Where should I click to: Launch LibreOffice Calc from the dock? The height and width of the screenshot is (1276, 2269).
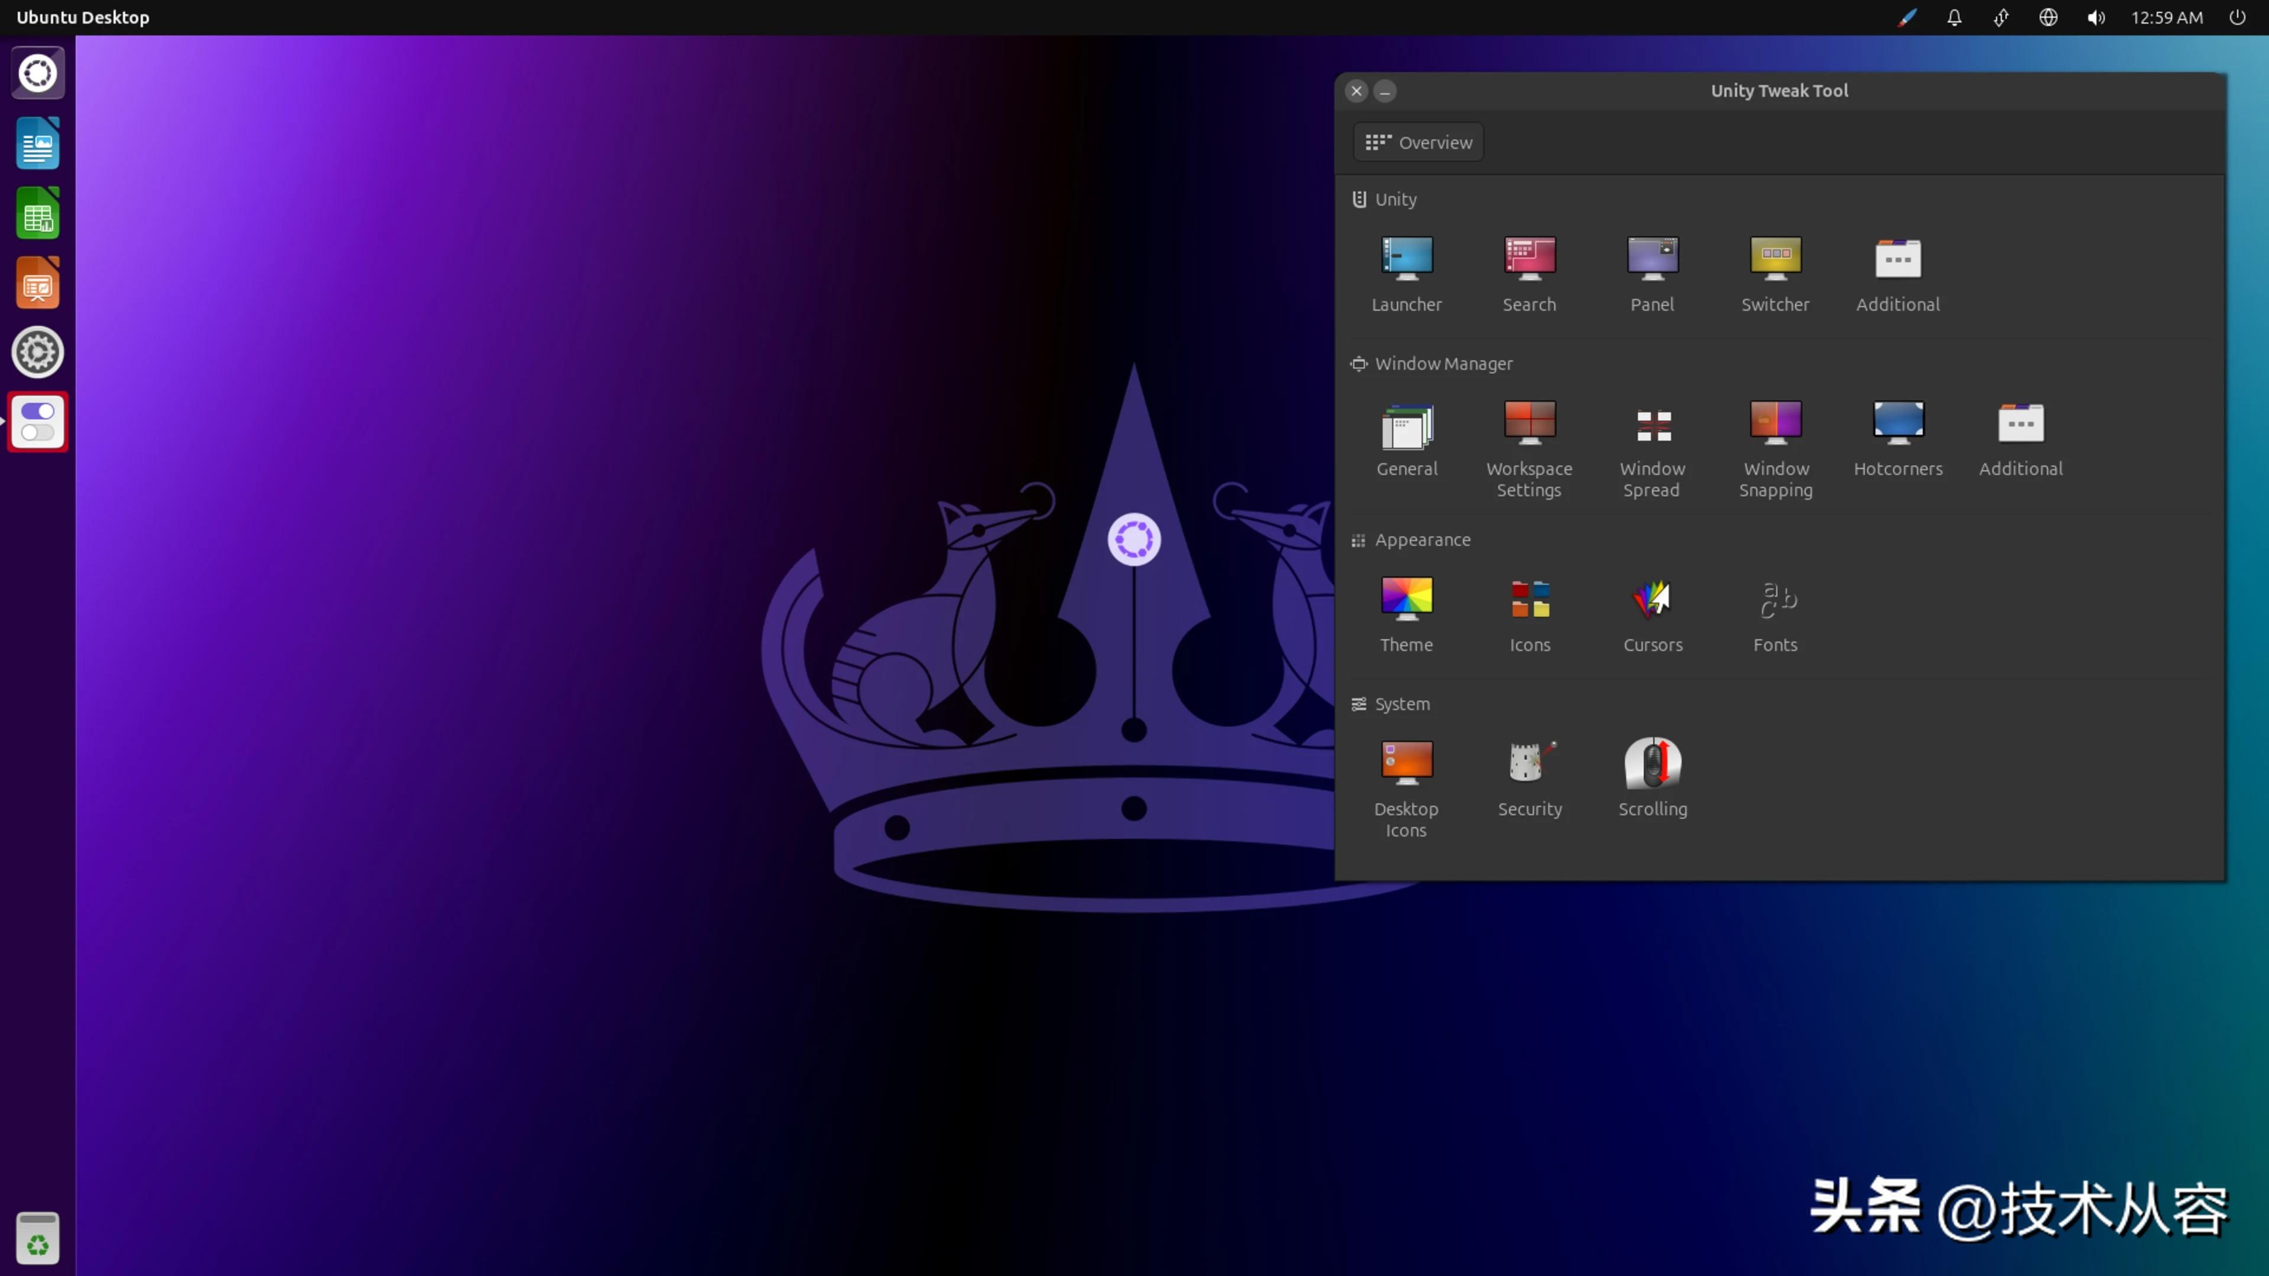coord(38,213)
